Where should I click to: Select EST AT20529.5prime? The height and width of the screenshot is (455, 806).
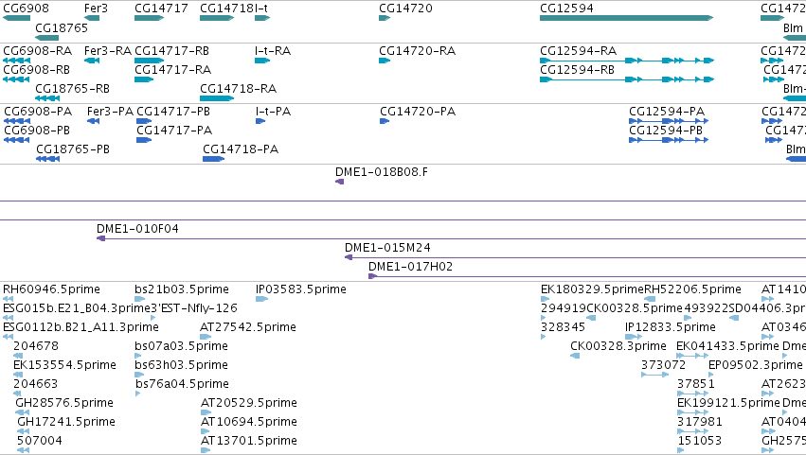[x=249, y=404]
